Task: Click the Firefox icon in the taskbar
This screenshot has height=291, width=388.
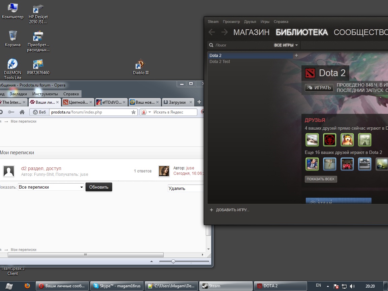Action: pos(27,286)
